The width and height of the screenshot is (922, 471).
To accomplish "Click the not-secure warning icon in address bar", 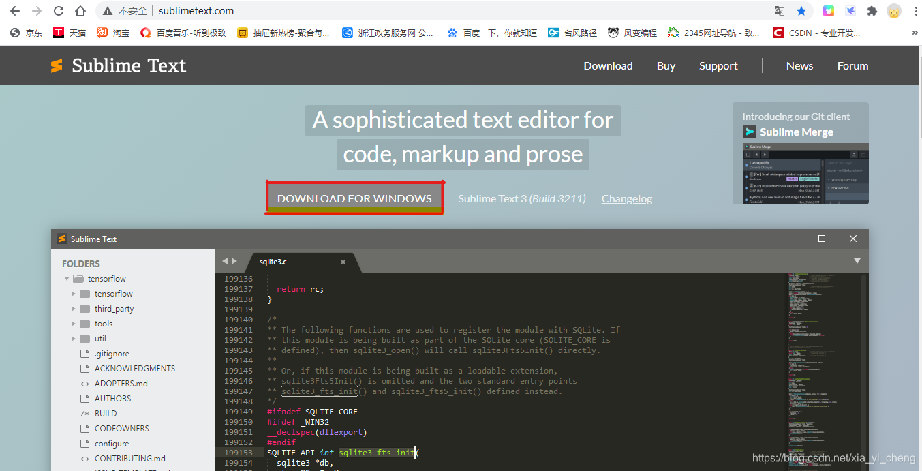I will [x=108, y=11].
